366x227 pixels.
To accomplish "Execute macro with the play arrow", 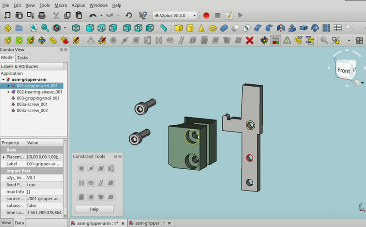I will coord(241,15).
